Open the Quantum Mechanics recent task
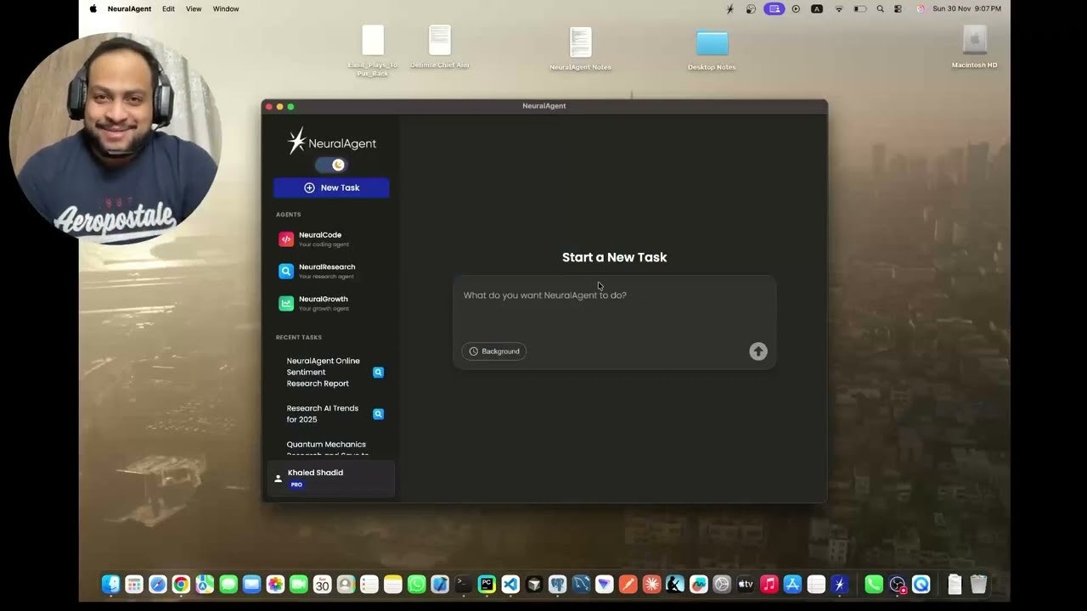 tap(327, 449)
